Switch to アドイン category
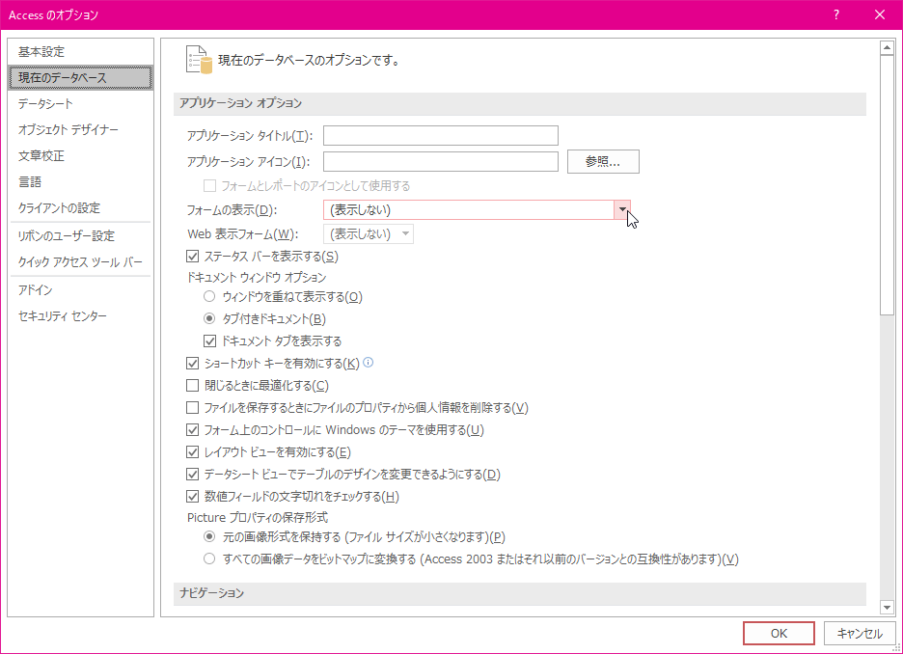The width and height of the screenshot is (903, 654). (x=81, y=289)
